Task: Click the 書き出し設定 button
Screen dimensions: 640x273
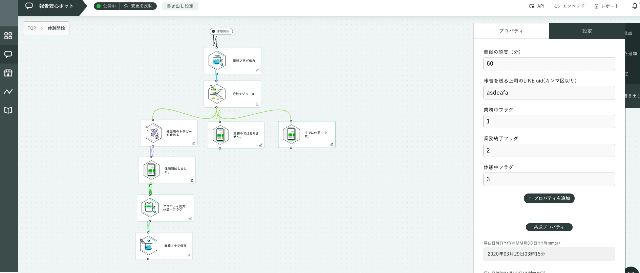Action: coord(180,6)
